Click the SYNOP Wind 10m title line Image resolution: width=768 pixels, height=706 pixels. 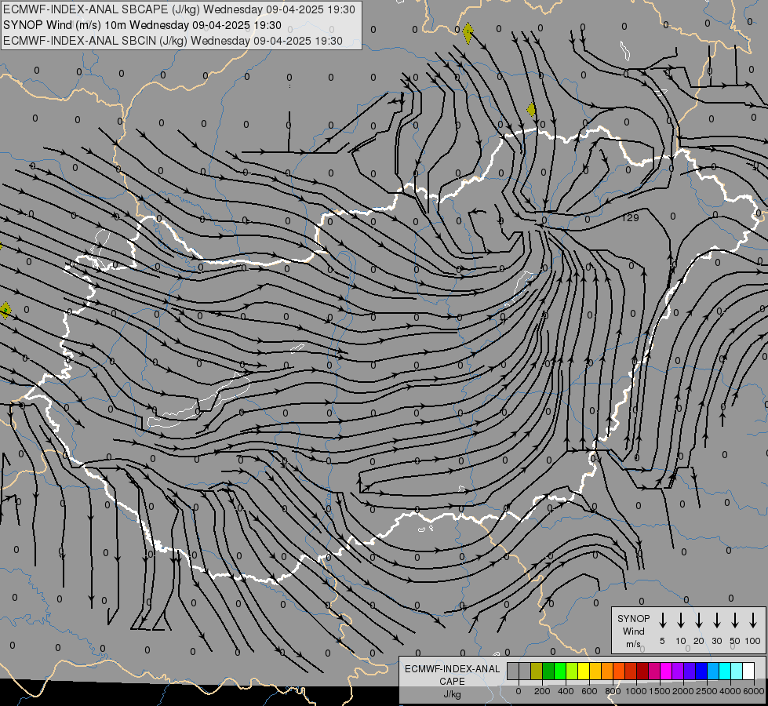pos(142,25)
